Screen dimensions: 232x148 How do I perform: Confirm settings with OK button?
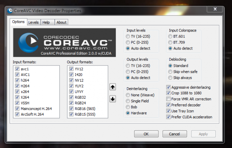coord(146,134)
